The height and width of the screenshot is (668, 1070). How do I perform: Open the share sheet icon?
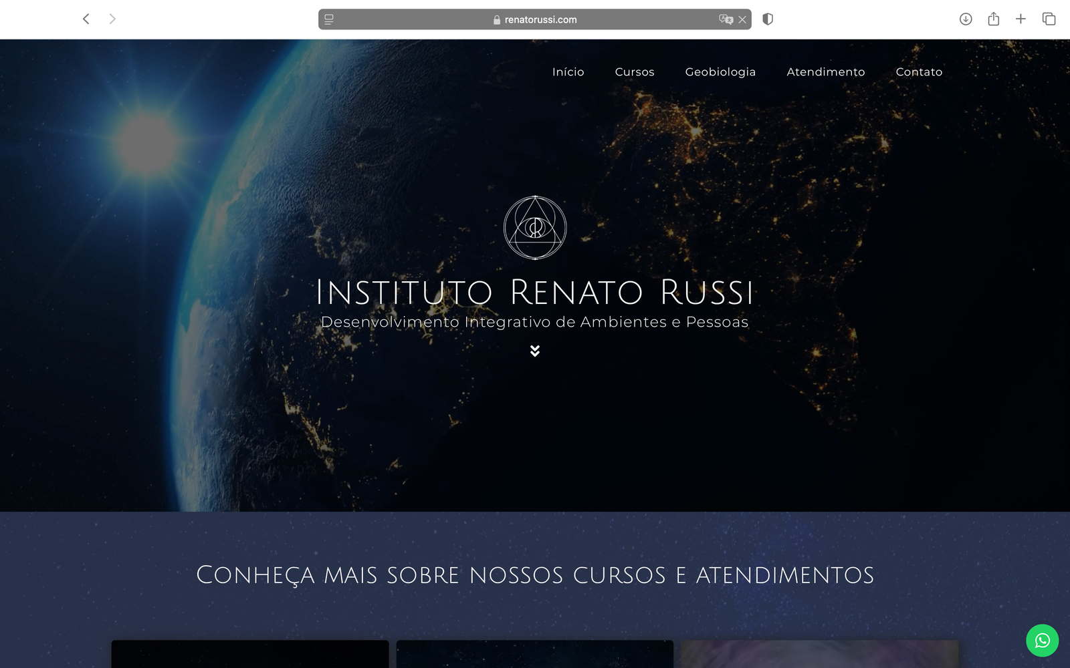click(994, 19)
